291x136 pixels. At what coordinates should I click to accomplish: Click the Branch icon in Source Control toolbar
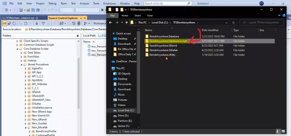[85, 23]
